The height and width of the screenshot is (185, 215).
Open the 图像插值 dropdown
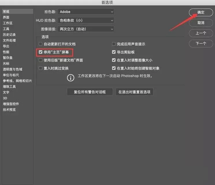click(86, 29)
